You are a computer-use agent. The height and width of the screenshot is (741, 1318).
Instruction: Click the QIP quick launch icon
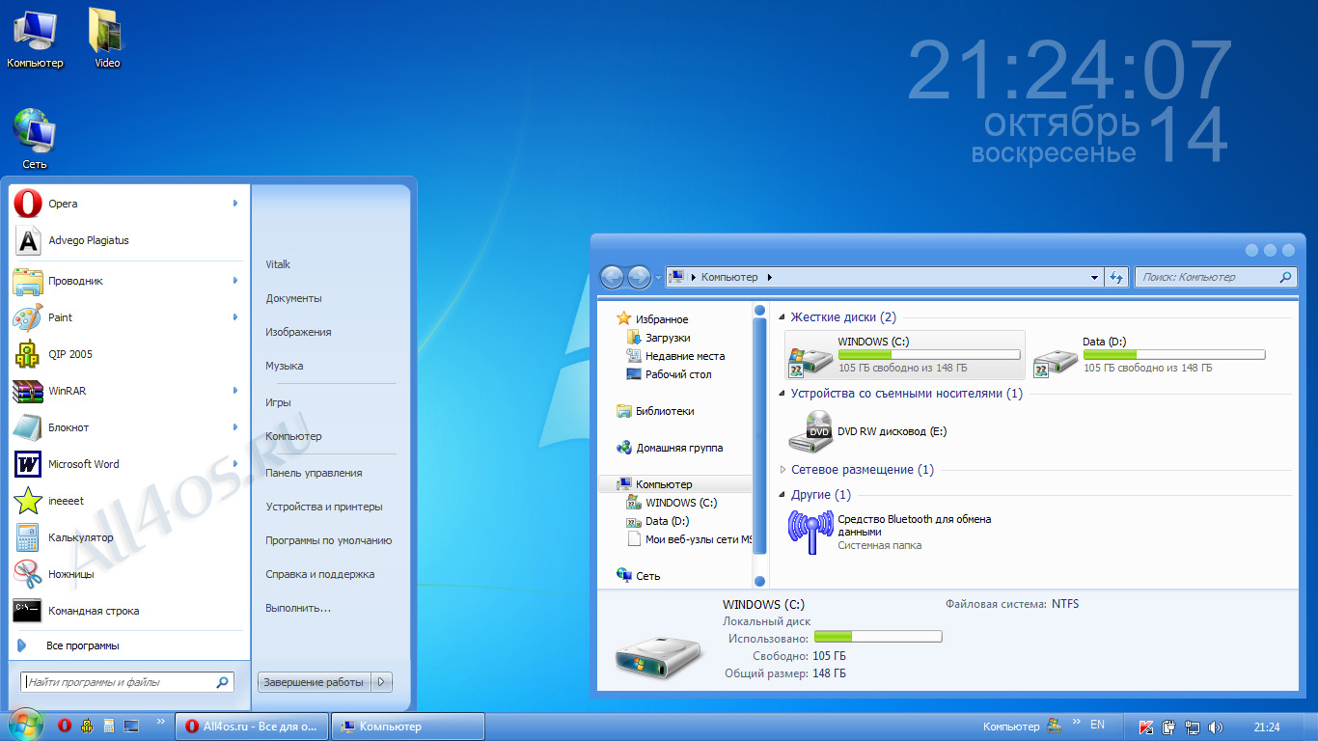pos(87,727)
